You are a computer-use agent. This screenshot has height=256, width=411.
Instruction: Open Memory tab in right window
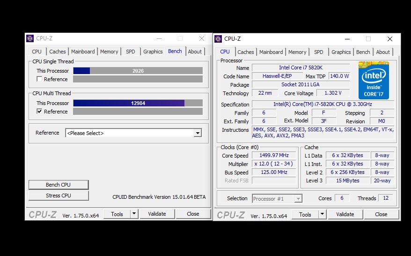(297, 52)
